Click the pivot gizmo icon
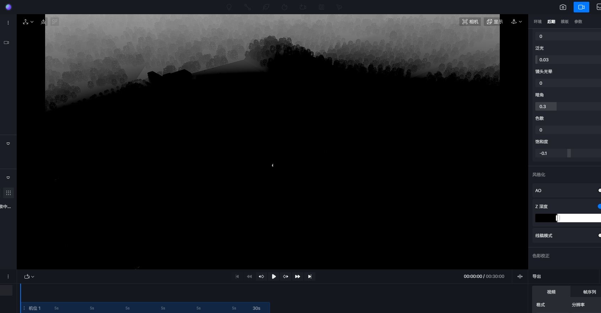Image resolution: width=601 pixels, height=313 pixels. 43,22
